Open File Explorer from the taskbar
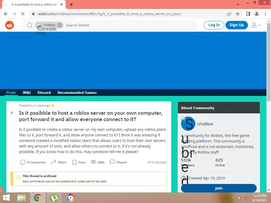 point(21,198)
